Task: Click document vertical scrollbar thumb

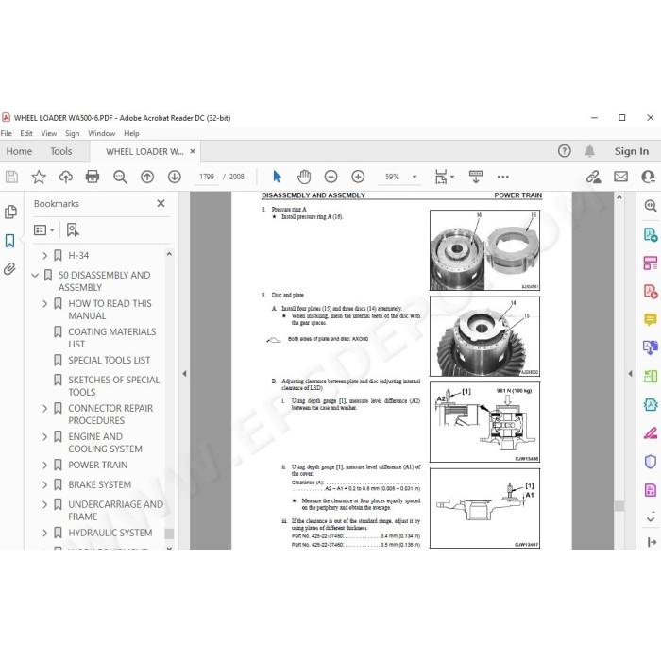Action: 619,505
